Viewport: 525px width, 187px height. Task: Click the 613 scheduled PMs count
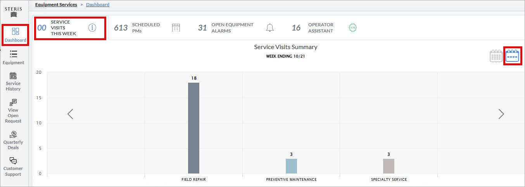click(x=121, y=28)
